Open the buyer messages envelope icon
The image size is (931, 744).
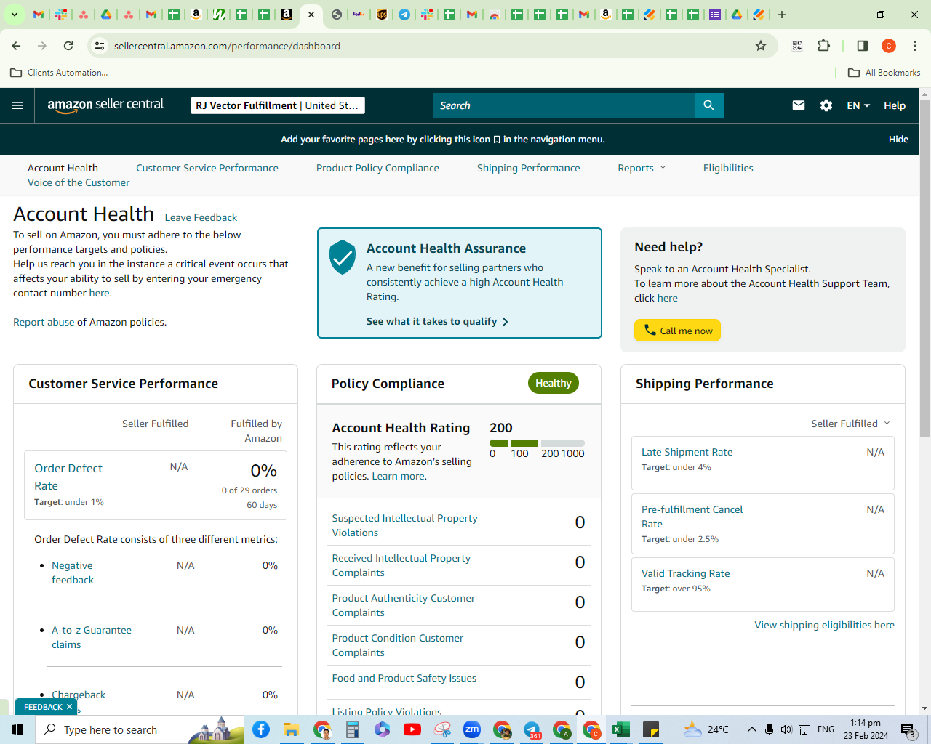(x=799, y=105)
